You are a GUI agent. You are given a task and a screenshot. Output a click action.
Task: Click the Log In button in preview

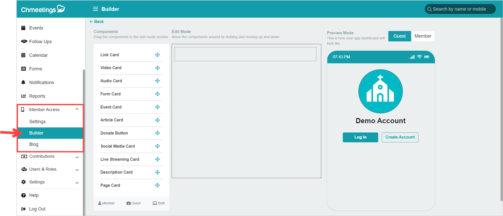360,137
